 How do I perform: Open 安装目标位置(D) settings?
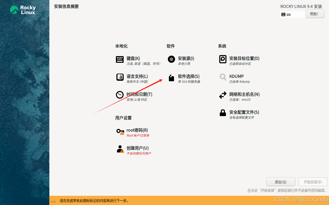[x=244, y=58]
